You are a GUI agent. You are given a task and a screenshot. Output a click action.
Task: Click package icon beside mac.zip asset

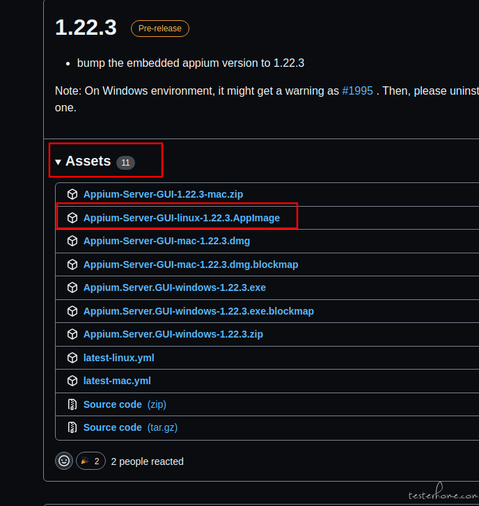tap(72, 194)
